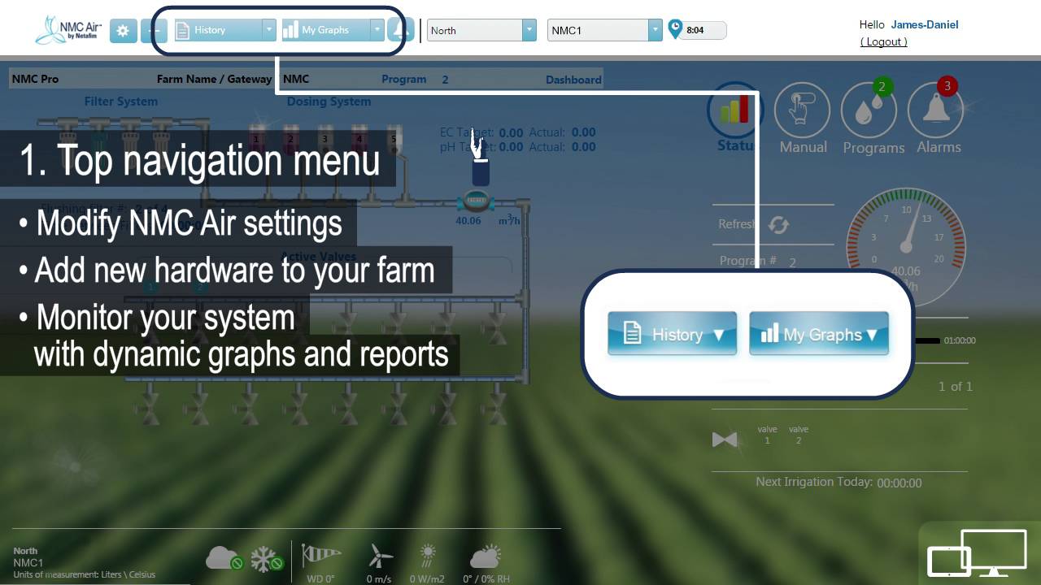Click the solar radiation sun icon
This screenshot has width=1041, height=585.
point(428,556)
